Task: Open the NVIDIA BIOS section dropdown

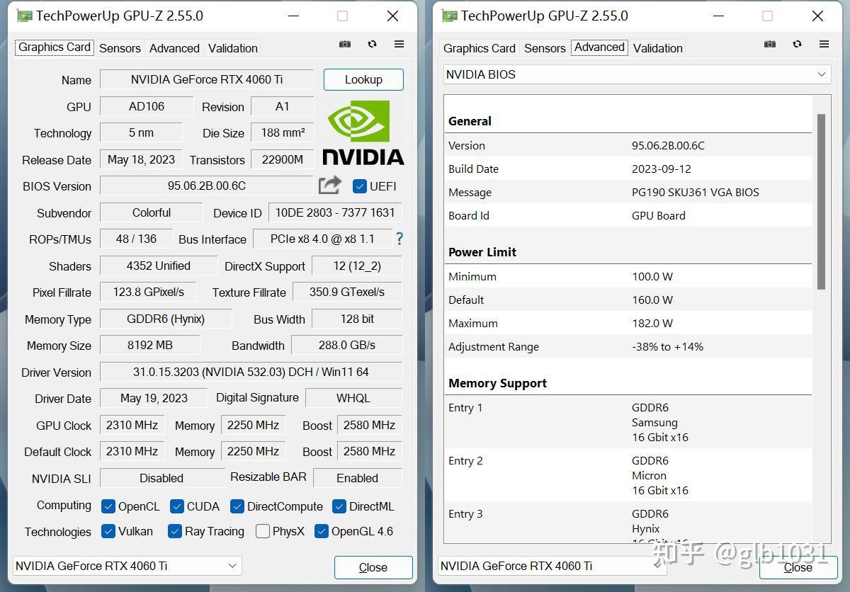Action: coord(637,74)
